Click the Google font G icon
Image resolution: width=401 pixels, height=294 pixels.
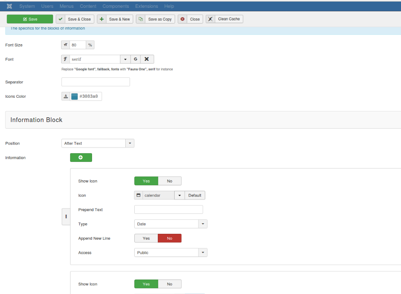[x=135, y=59]
